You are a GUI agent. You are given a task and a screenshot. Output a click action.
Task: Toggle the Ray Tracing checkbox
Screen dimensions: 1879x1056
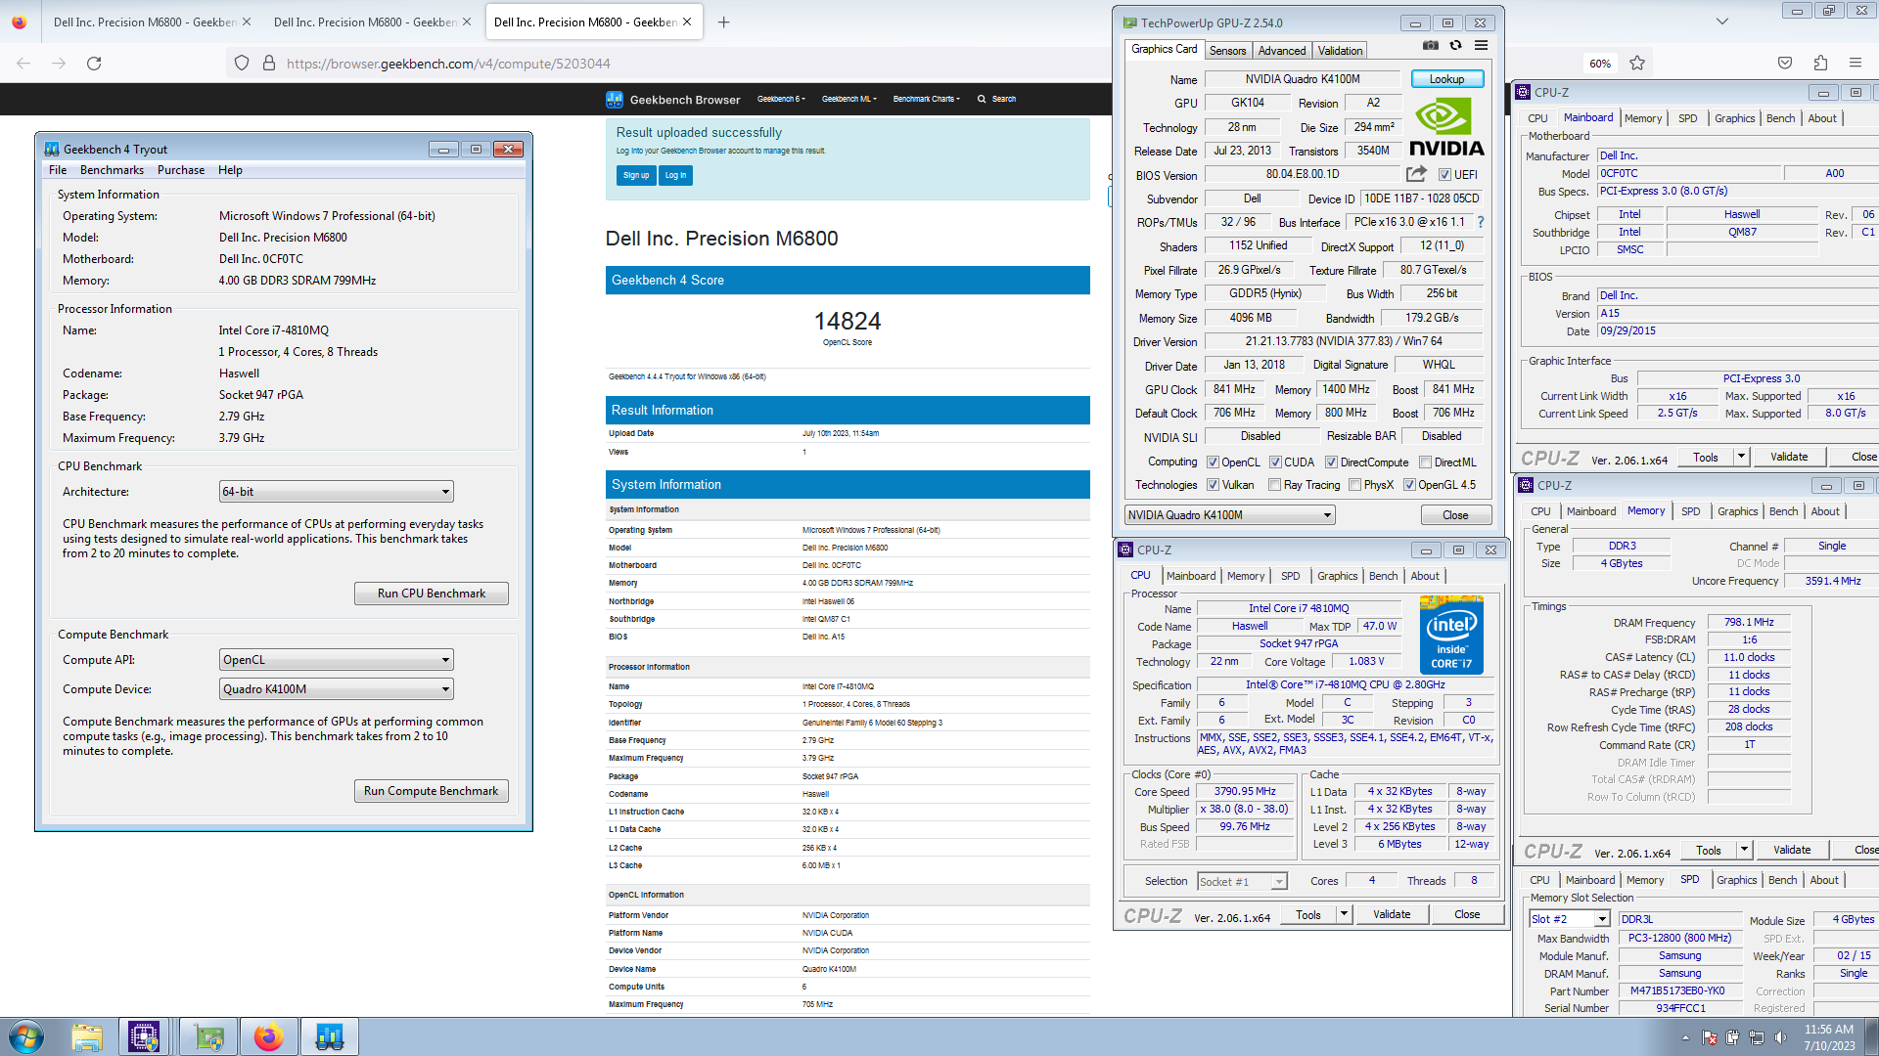point(1274,485)
